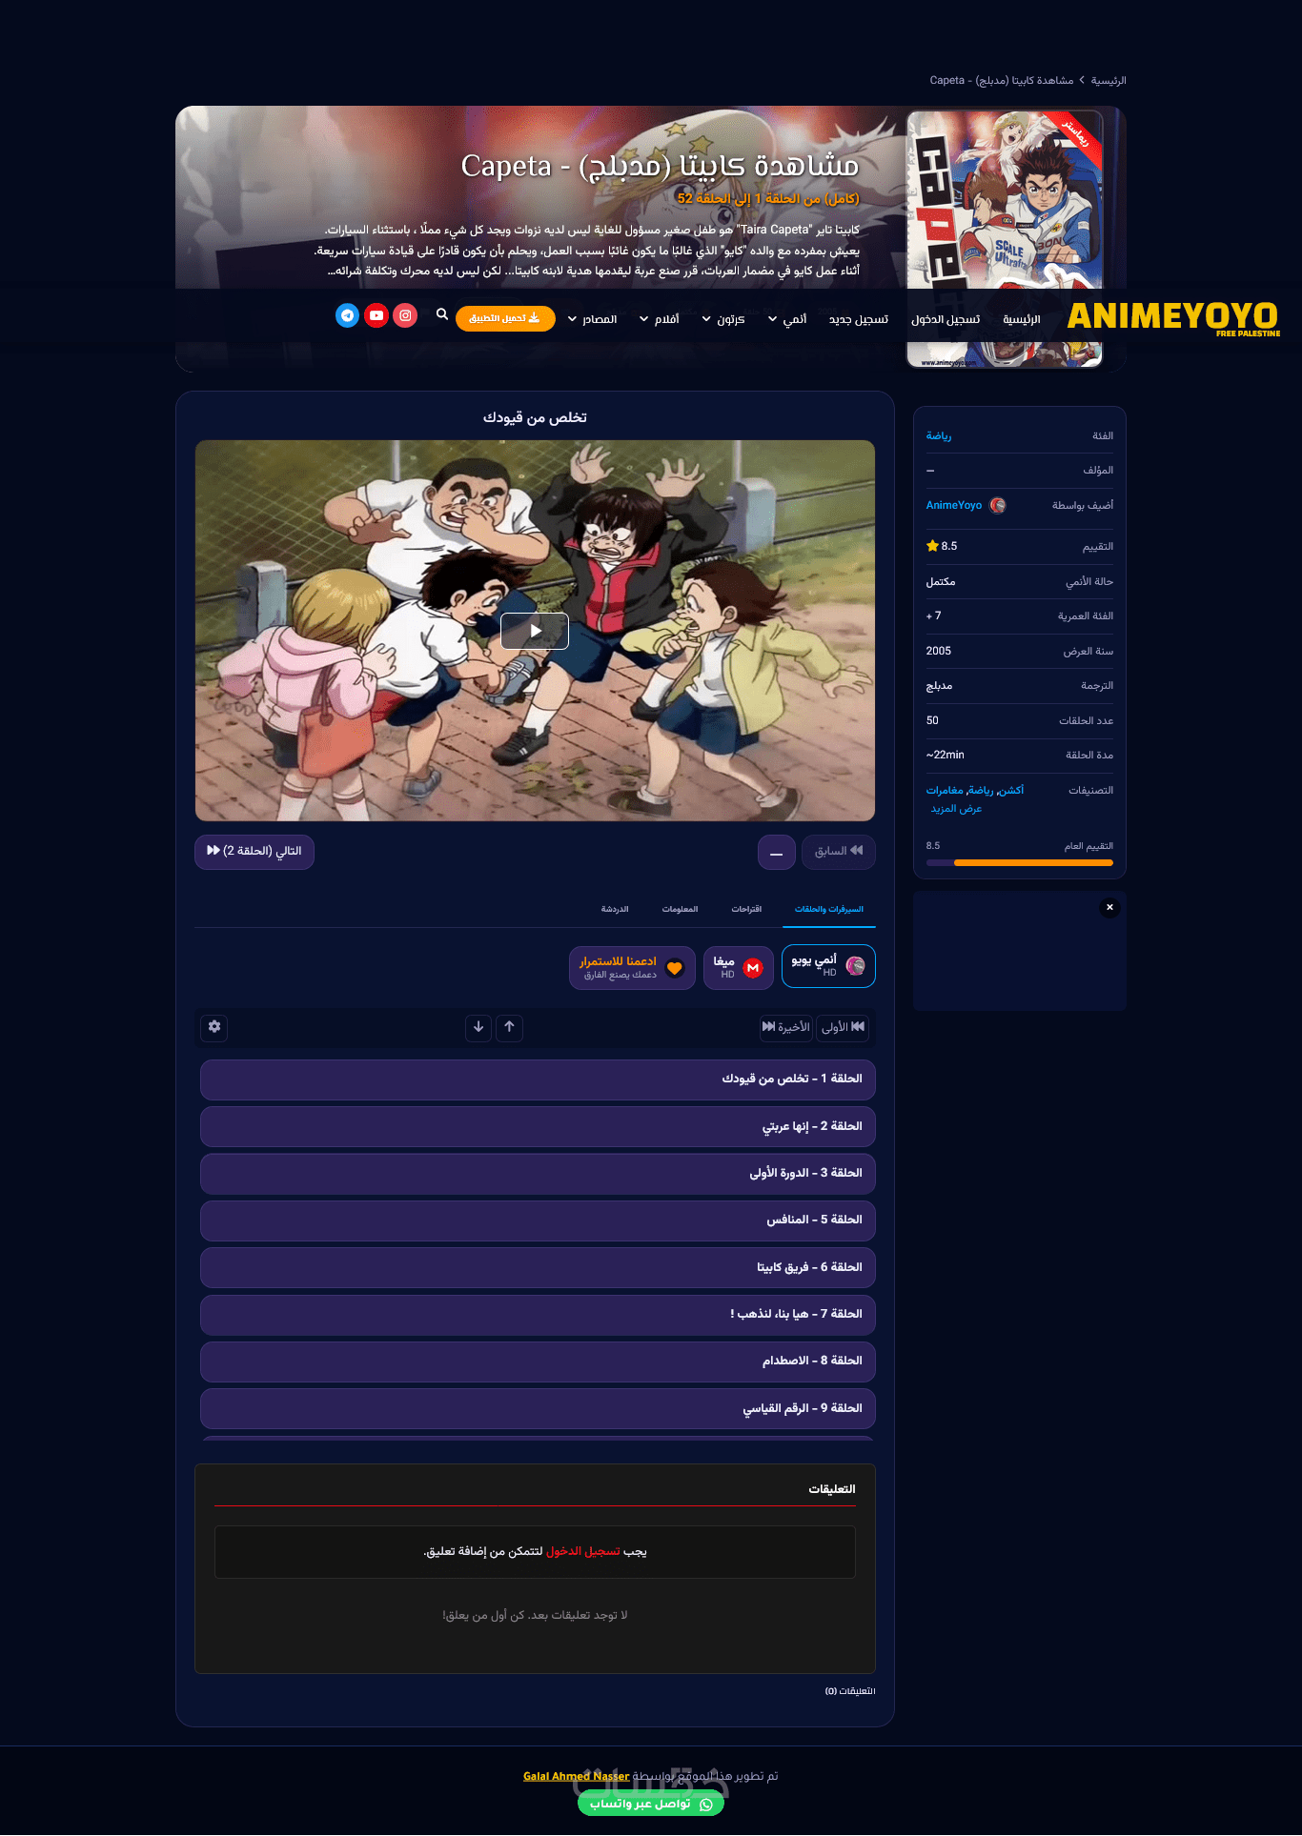
Task: Expand the أنمي dropdown menu
Action: 787,319
